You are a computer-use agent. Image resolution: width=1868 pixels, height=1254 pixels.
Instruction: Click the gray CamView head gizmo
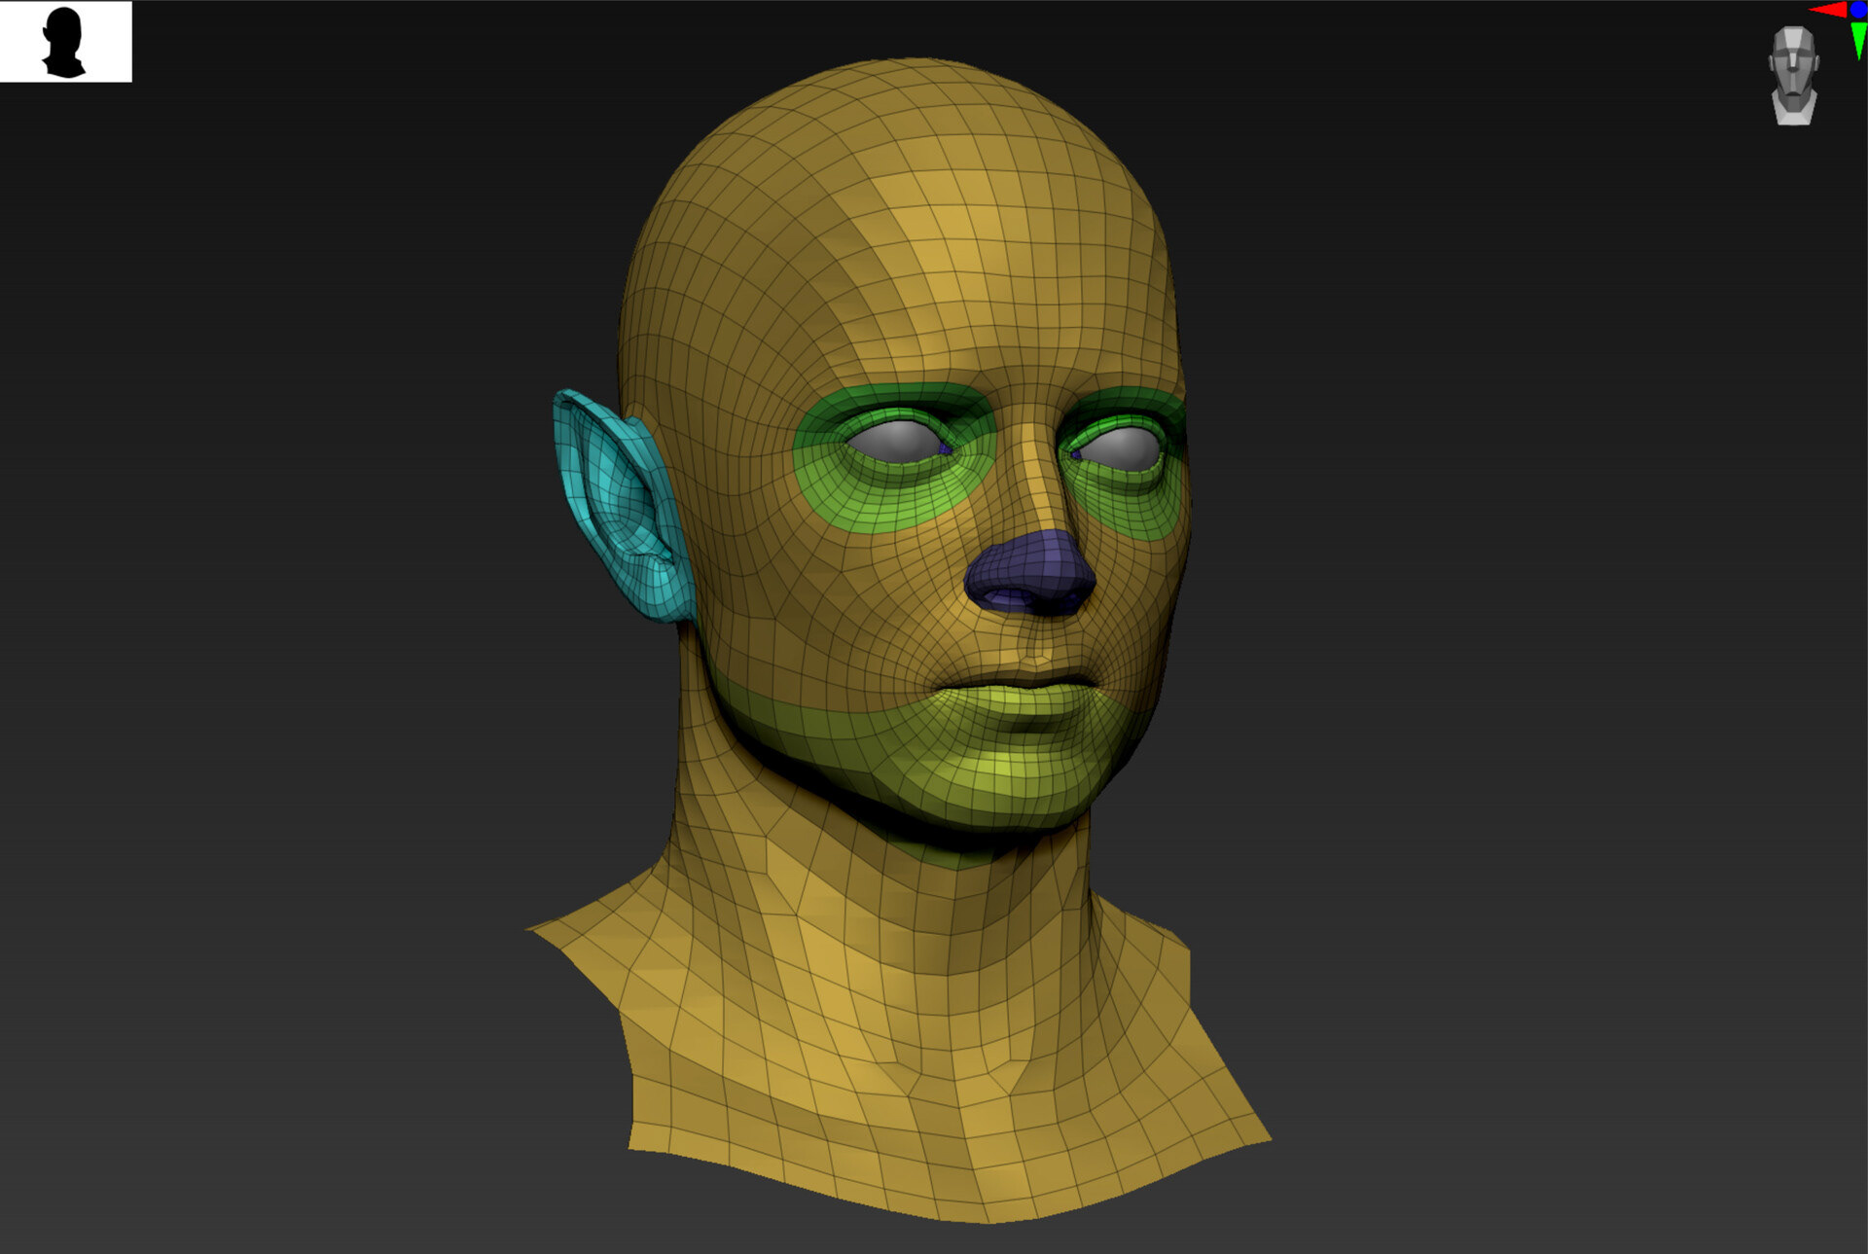1793,75
